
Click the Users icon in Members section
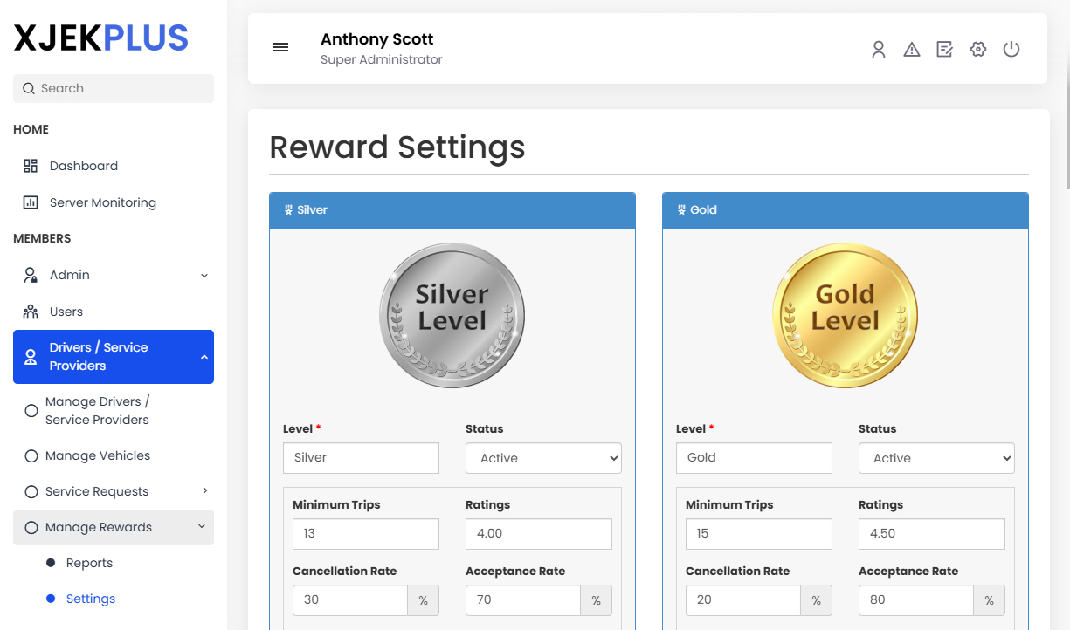(29, 312)
